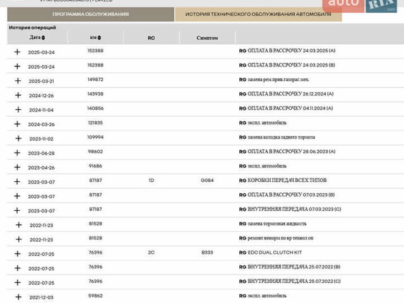Viewport: 404px width, 303px height.
Task: Select the замена рем.прив.газорас.мех. description
Action: (277, 80)
